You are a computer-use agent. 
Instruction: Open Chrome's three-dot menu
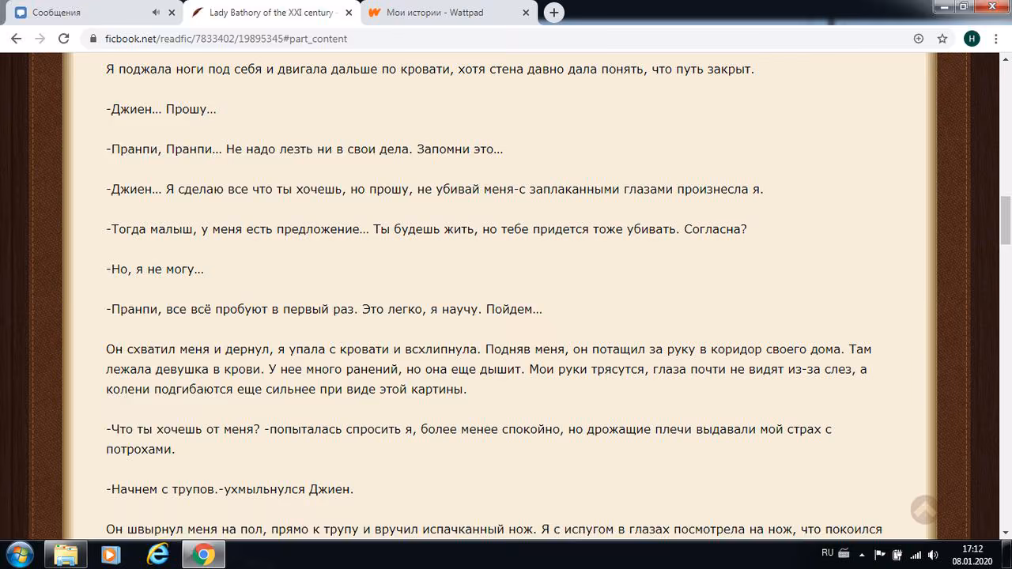tap(995, 39)
